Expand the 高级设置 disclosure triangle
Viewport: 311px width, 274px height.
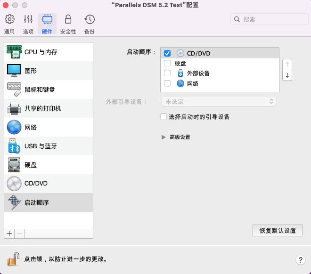point(164,137)
